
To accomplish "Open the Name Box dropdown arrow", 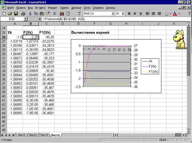I will (25, 19).
